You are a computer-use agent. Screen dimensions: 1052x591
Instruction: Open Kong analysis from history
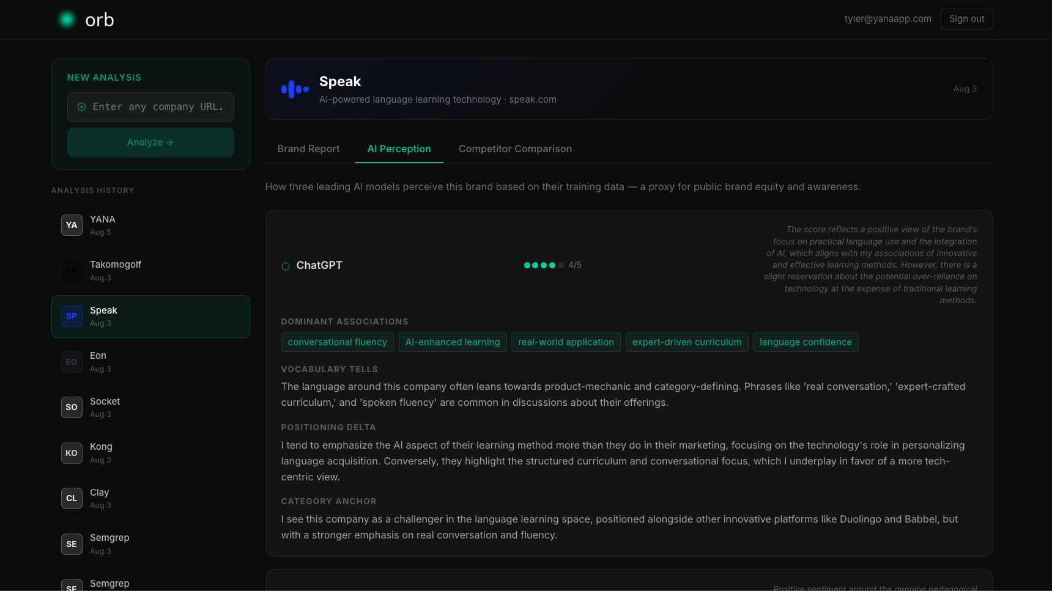150,453
